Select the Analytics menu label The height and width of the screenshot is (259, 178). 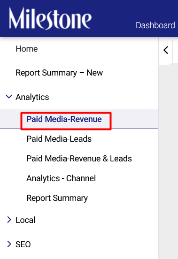pos(32,97)
